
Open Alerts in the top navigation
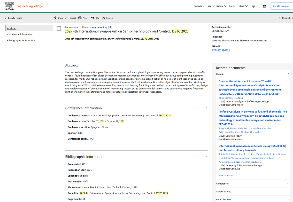tap(232, 6)
